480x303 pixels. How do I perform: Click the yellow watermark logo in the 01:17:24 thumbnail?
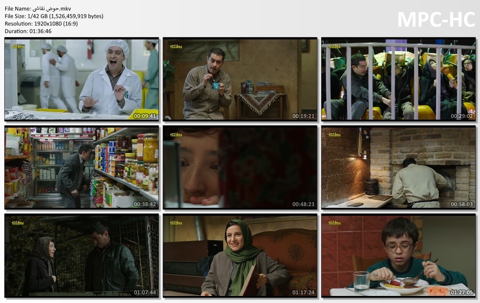click(x=176, y=222)
